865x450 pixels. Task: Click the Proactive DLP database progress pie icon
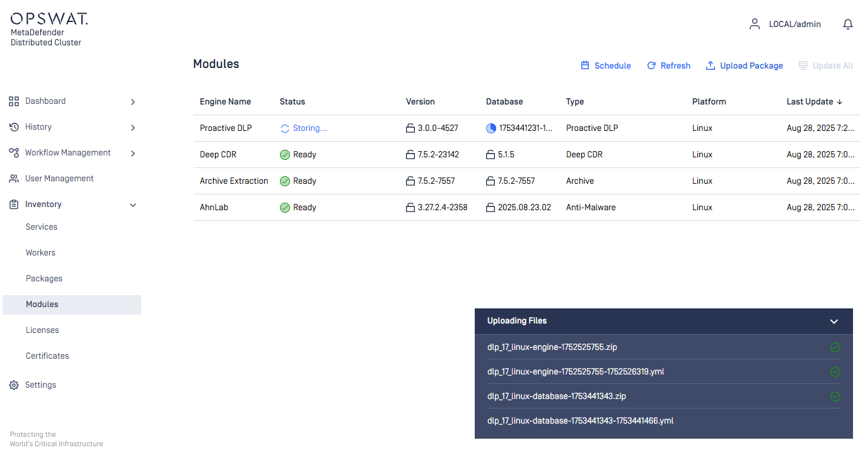[491, 128]
